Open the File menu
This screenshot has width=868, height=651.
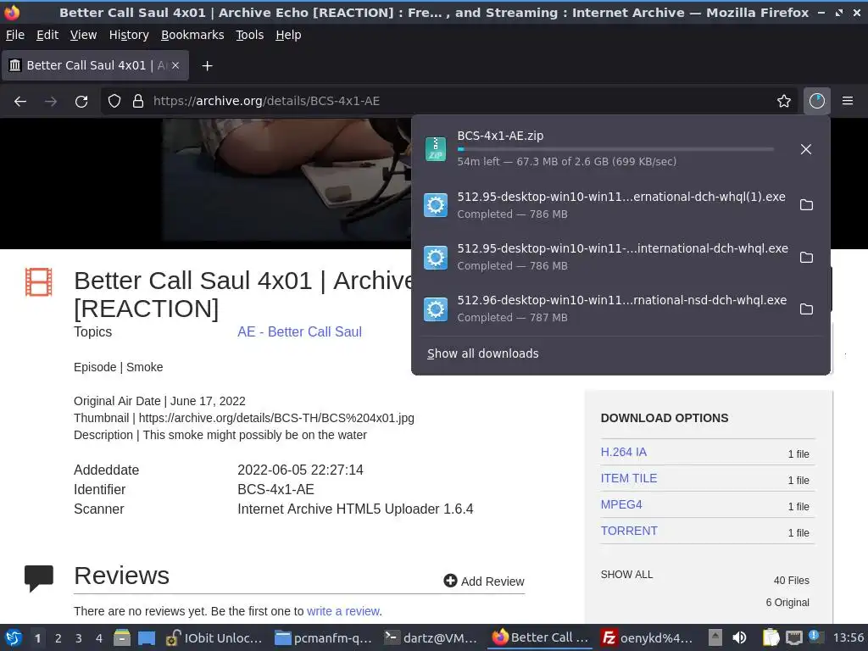15,35
